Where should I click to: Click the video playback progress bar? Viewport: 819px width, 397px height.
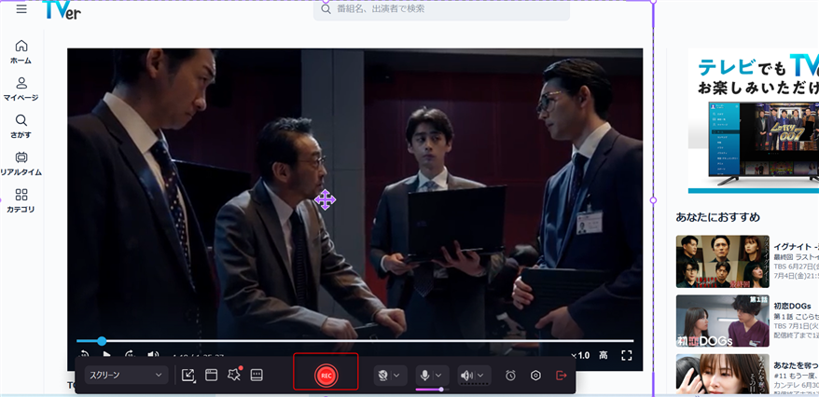click(355, 341)
